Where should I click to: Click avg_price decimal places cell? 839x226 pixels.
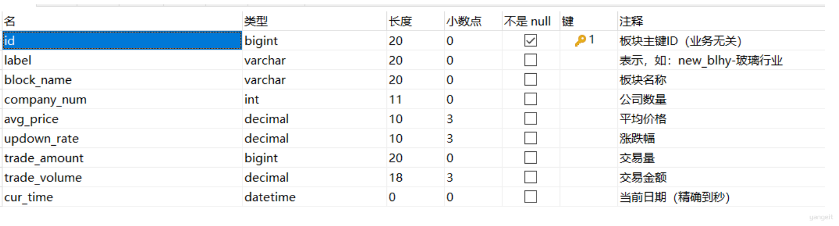pos(473,119)
